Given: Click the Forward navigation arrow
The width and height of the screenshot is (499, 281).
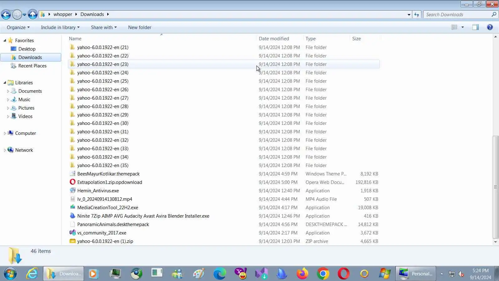Looking at the screenshot, I should pos(17,14).
